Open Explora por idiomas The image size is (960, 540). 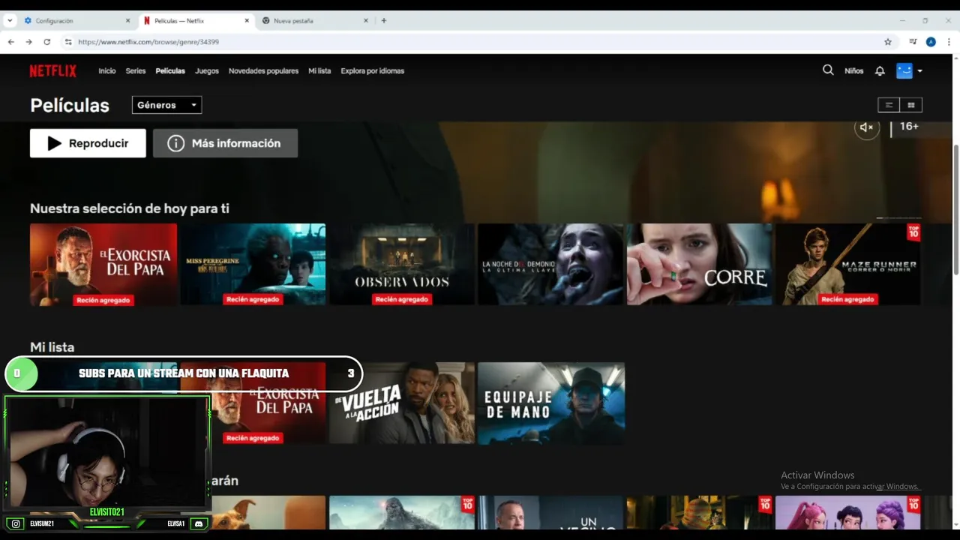372,70
